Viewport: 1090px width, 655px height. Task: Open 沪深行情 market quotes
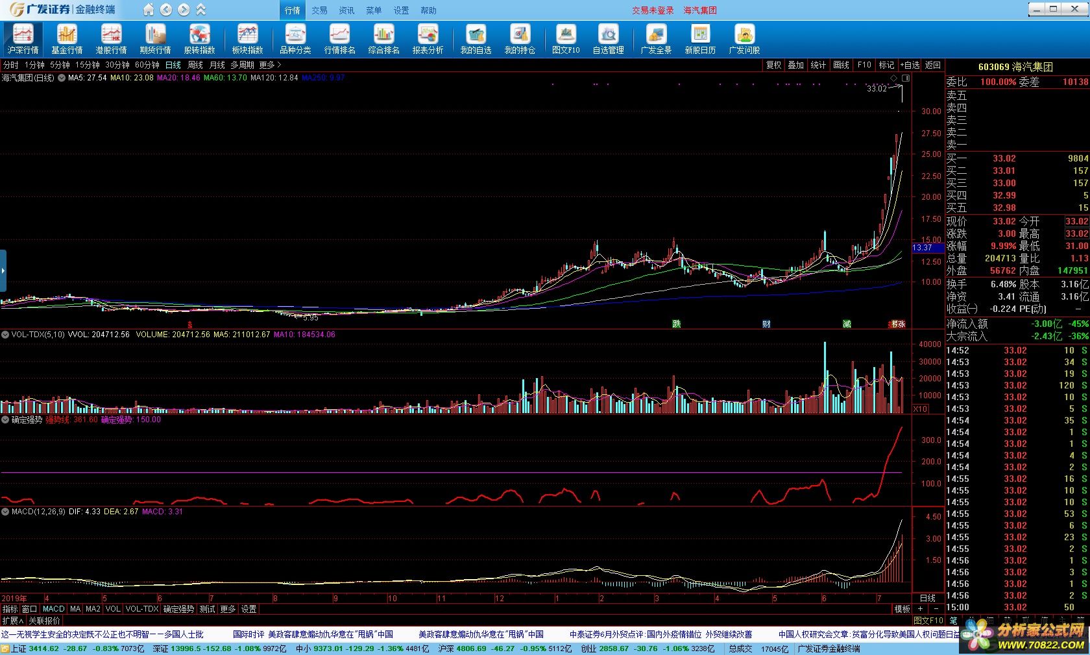(23, 39)
